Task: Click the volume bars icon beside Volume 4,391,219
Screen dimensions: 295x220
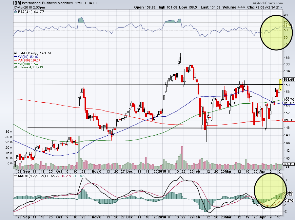Action: pyautogui.click(x=16, y=67)
